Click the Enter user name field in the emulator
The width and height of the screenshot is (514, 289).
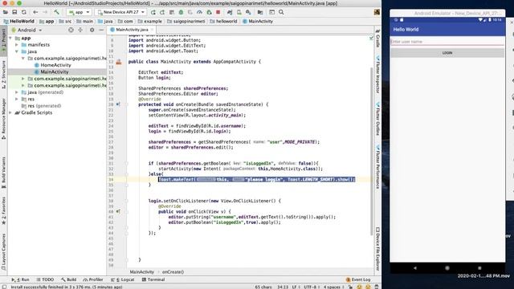[x=447, y=42]
